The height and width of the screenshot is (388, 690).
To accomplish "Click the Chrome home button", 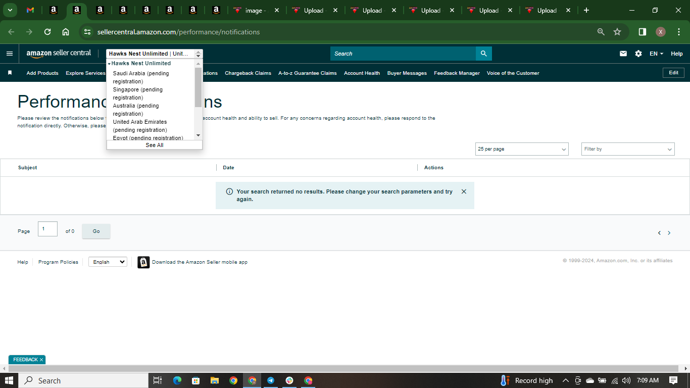I will (66, 32).
